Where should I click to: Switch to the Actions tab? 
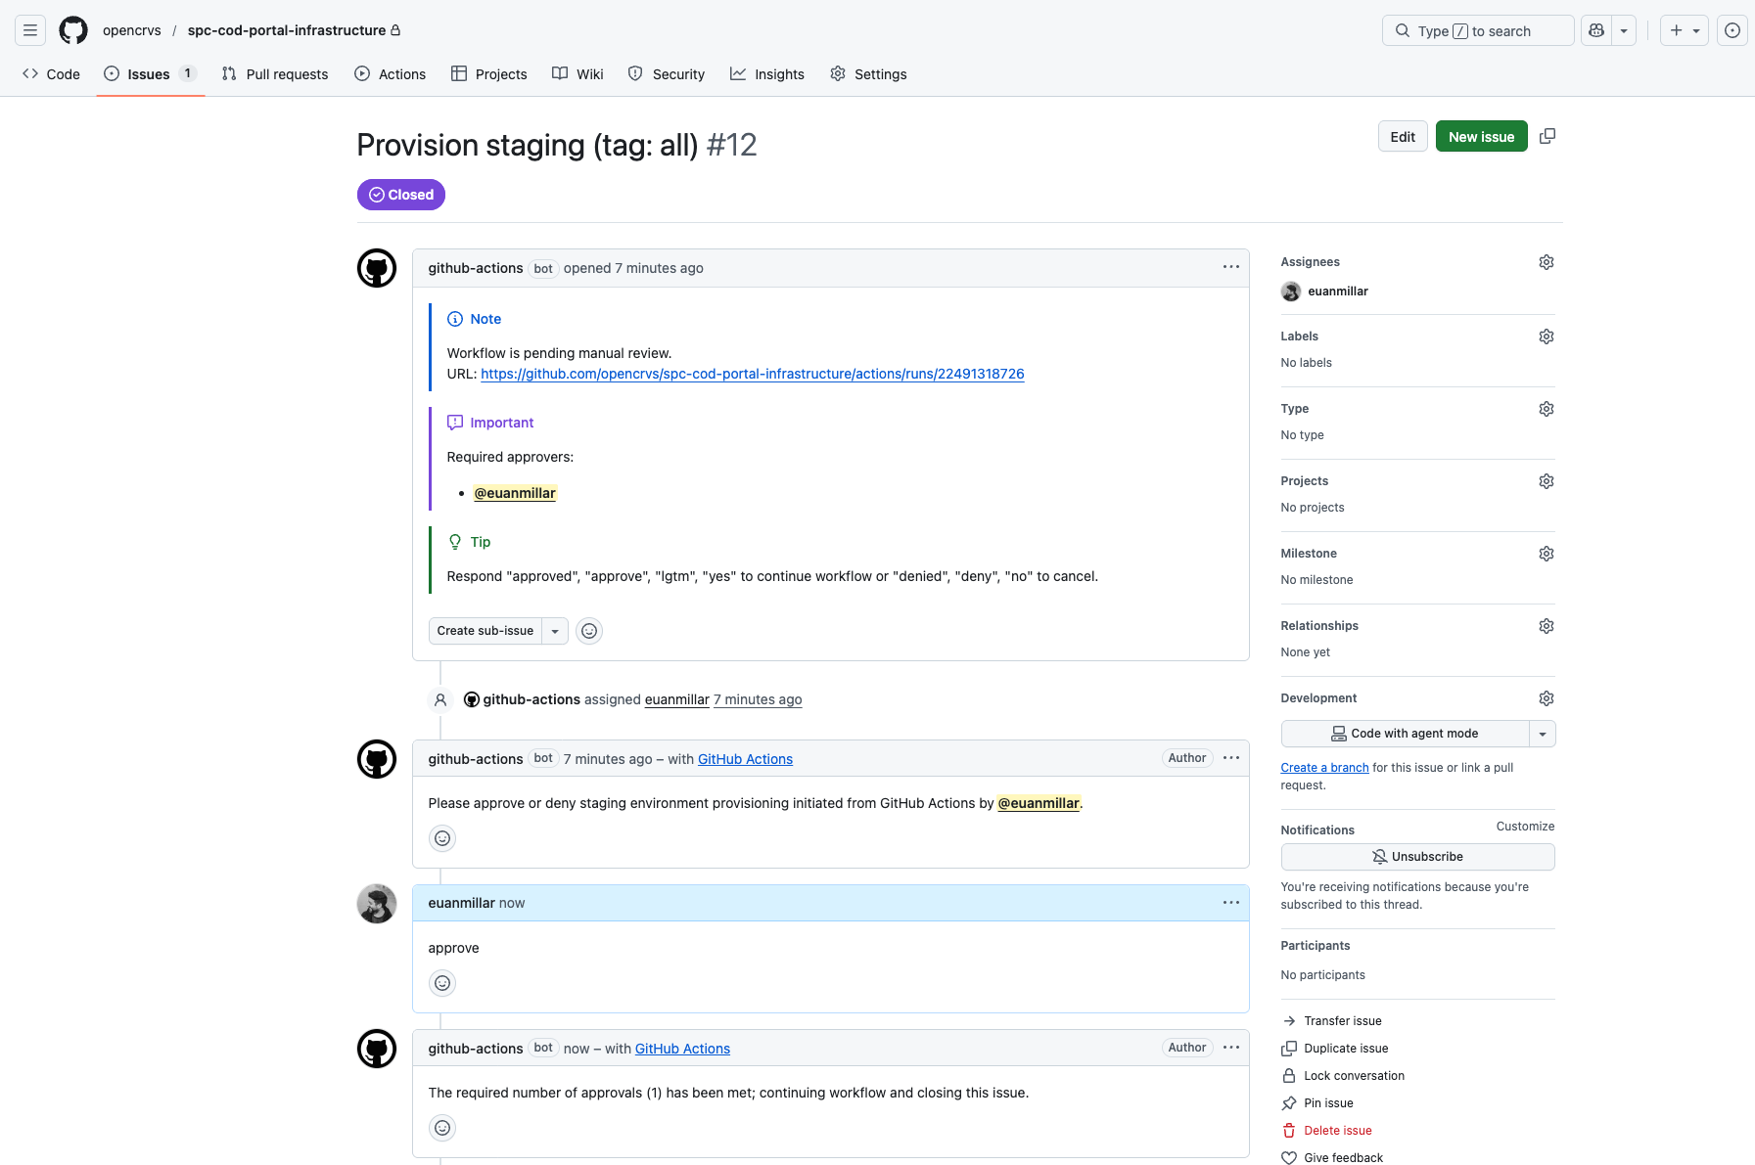point(391,74)
